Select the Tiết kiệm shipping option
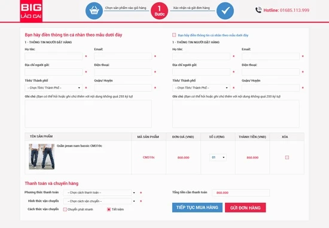Image resolution: width=329 pixels, height=228 pixels. tap(109, 209)
